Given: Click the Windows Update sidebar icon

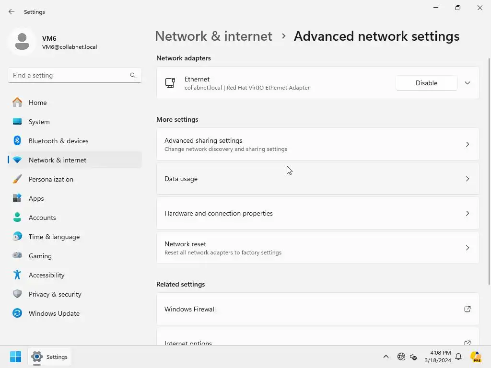Looking at the screenshot, I should coord(17,313).
